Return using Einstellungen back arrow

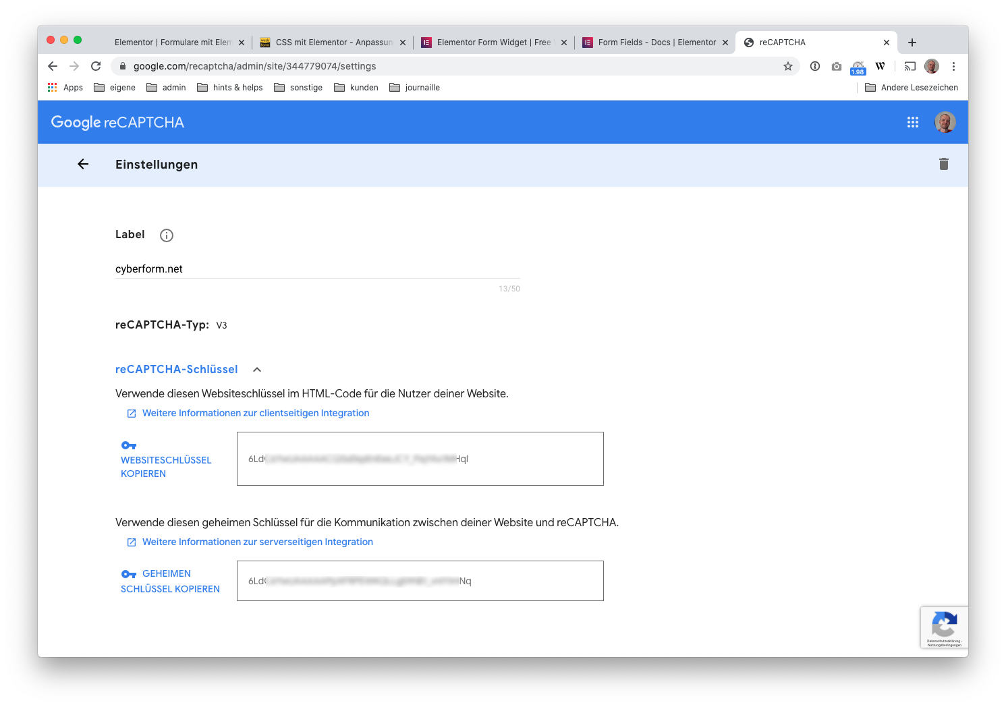tap(83, 164)
